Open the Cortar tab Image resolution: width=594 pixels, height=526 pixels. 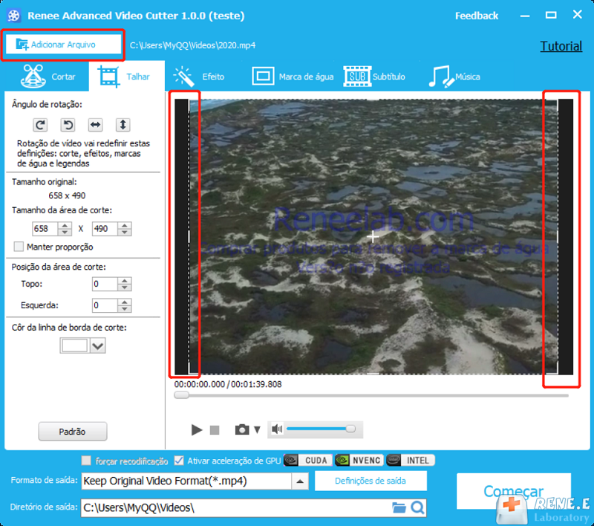coord(48,77)
